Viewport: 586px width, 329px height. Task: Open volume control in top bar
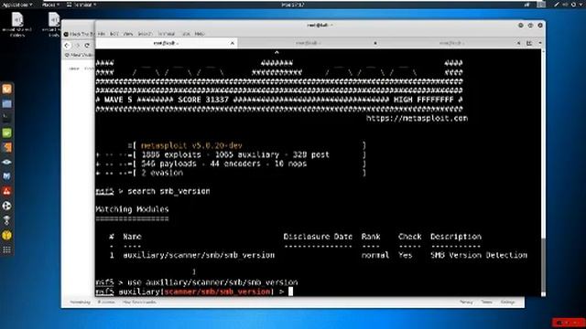point(566,5)
